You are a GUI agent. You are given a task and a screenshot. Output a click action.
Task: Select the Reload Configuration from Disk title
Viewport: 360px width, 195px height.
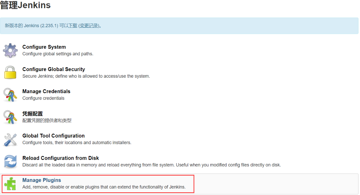(61, 158)
